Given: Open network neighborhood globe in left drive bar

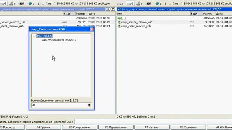Looking at the screenshot, I should (x=30, y=3).
